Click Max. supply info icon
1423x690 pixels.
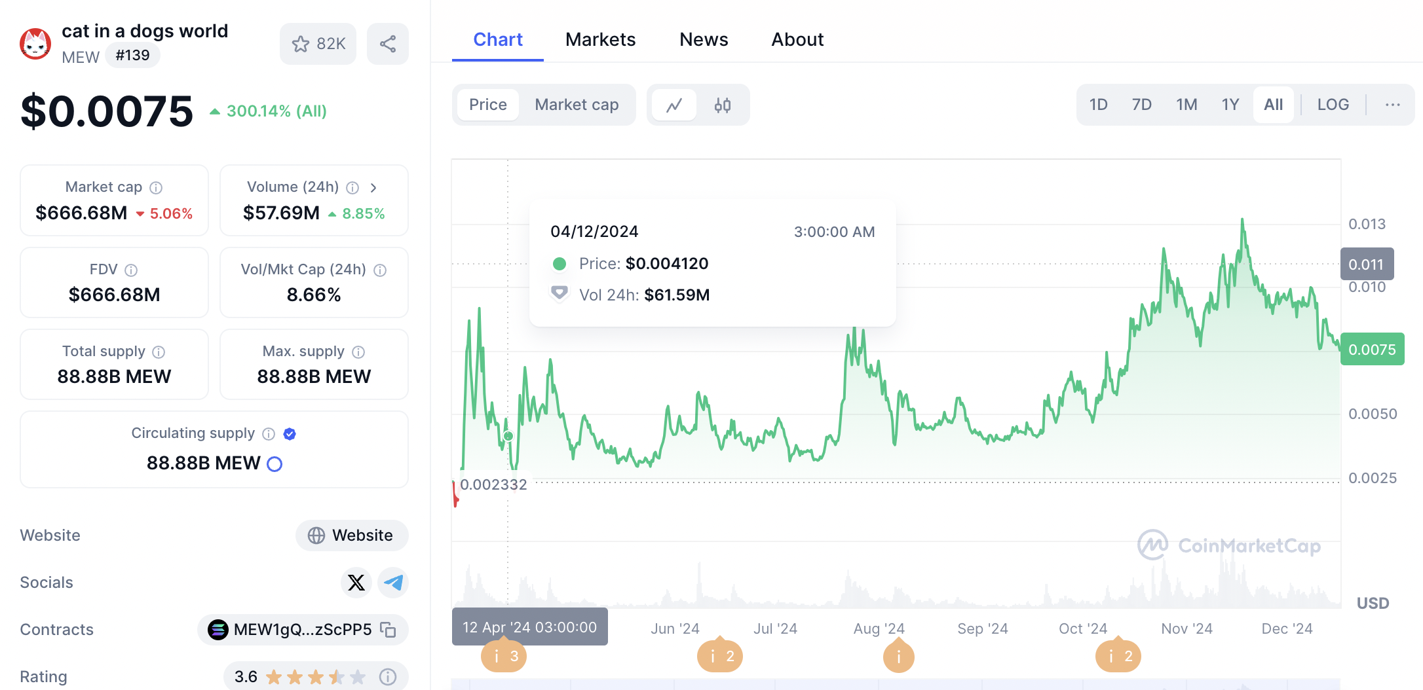(x=358, y=352)
